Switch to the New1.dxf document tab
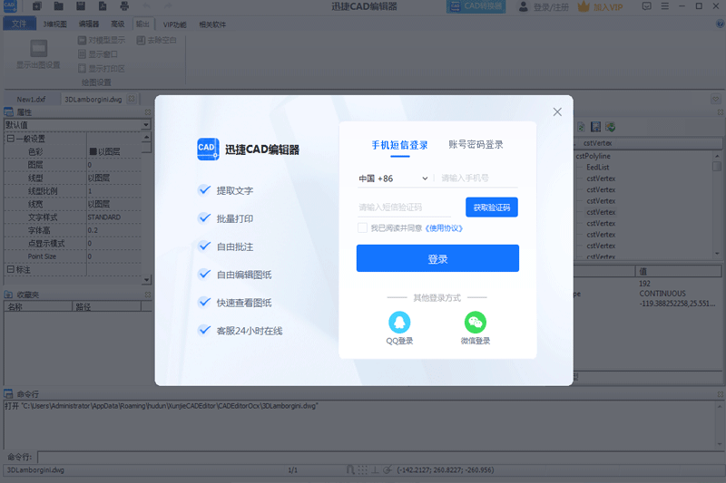 point(31,100)
